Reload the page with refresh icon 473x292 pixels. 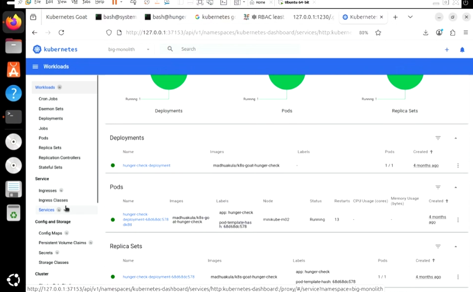pyautogui.click(x=61, y=33)
